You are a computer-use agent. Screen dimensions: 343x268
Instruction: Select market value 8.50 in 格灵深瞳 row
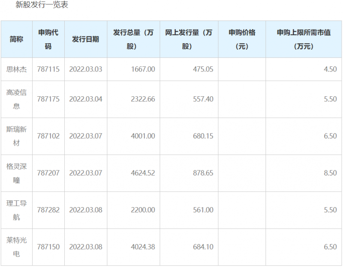pos(330,173)
